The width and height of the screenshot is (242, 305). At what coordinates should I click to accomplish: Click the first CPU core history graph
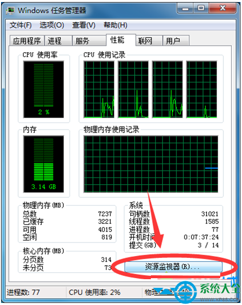tap(99, 90)
